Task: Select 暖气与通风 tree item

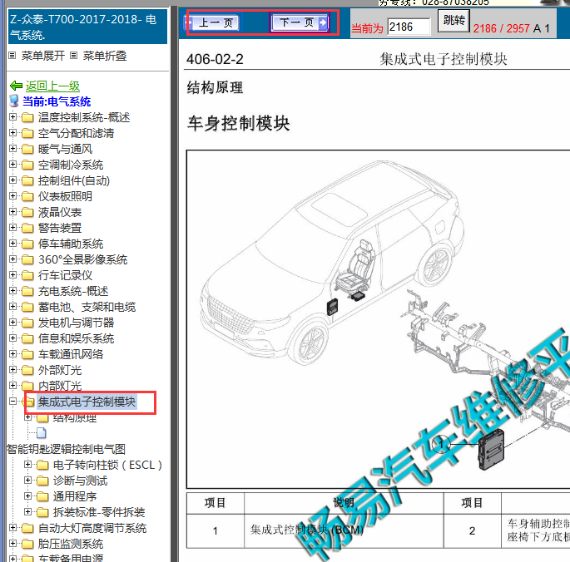Action: (66, 149)
